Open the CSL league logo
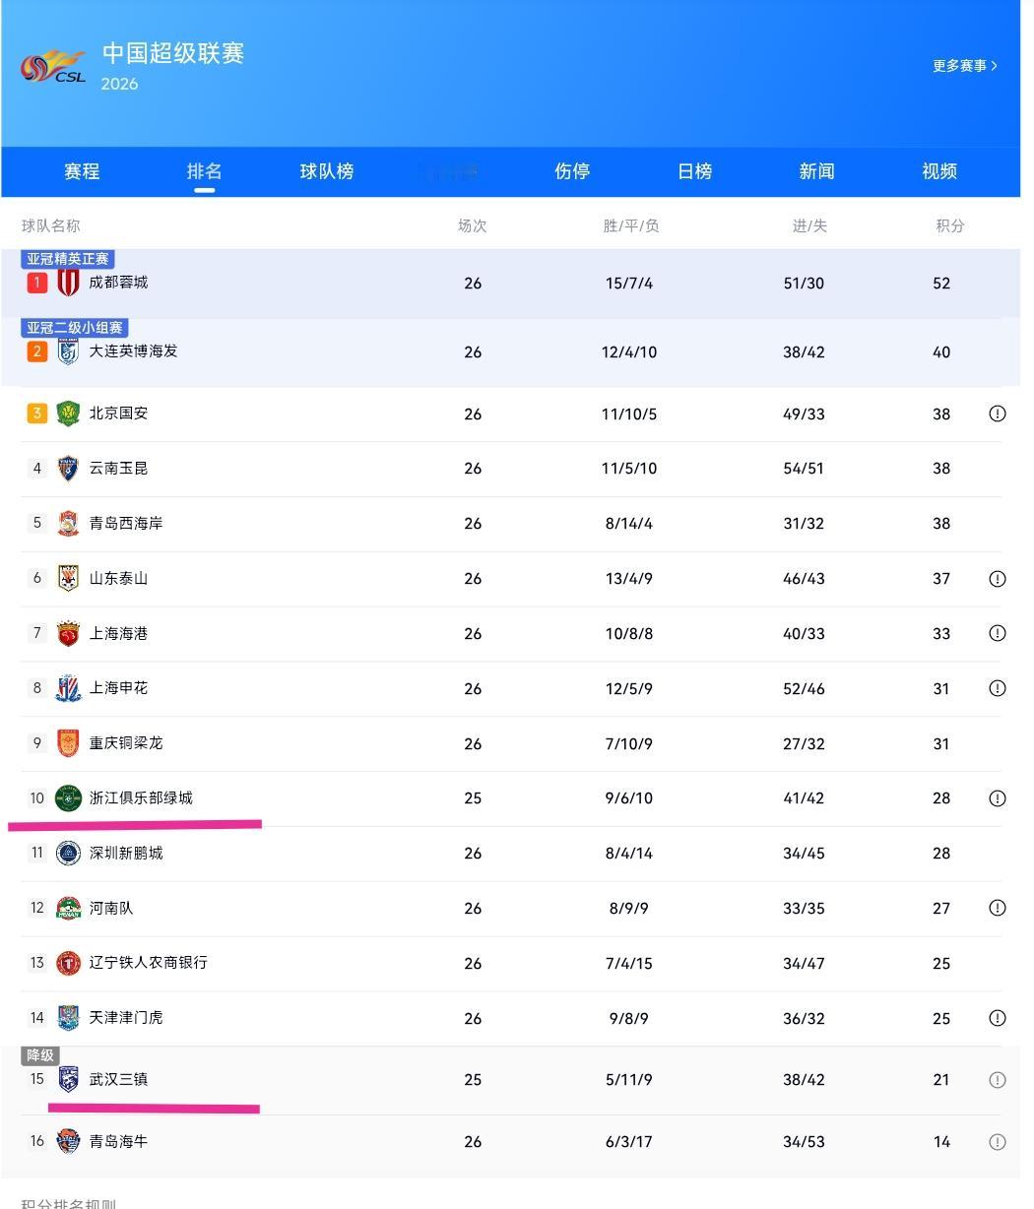This screenshot has height=1209, width=1034. pos(53,67)
